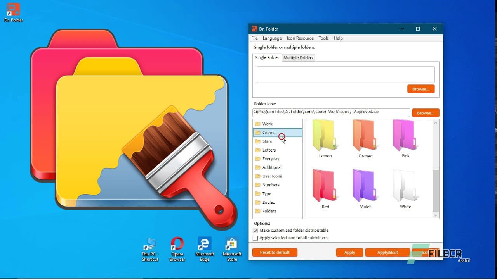Switch to the Multiple Folders tab
497x279 pixels.
298,58
